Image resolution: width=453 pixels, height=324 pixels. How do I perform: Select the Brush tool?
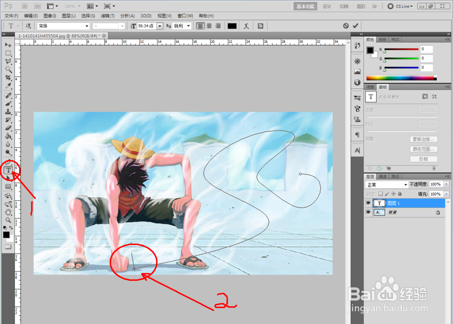pos(8,104)
